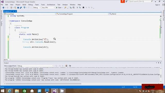Screen dimensions: 165x93
Task: Toggle auto hide pin on Output panel
Action: click(159, 63)
